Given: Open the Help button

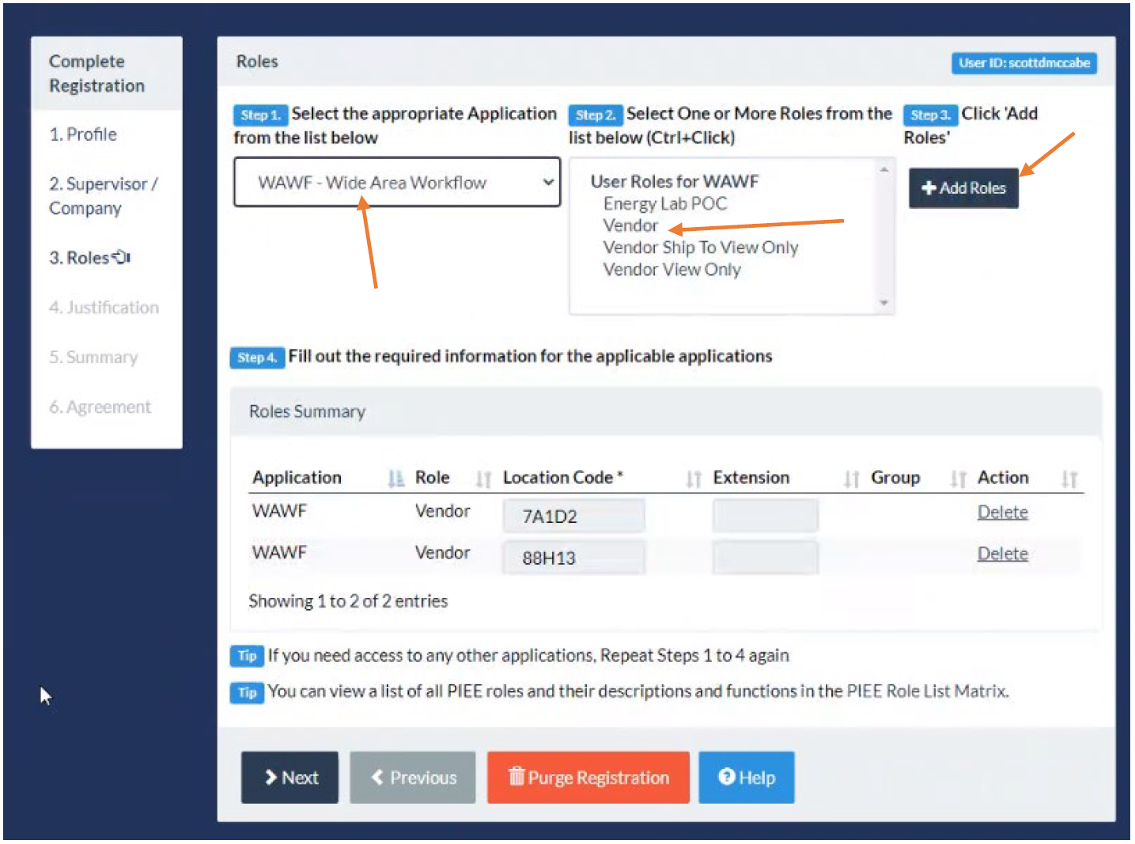Looking at the screenshot, I should pyautogui.click(x=747, y=778).
